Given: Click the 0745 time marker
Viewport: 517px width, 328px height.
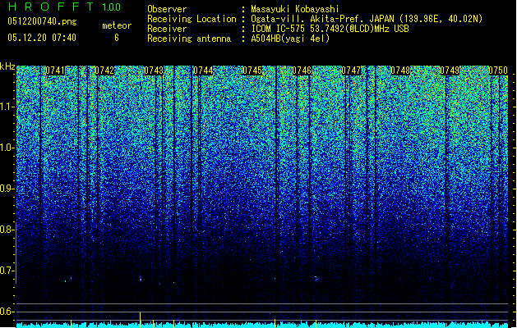Looking at the screenshot, I should 252,71.
